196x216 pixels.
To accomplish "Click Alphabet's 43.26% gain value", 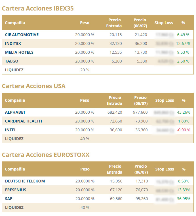I will [x=184, y=112].
